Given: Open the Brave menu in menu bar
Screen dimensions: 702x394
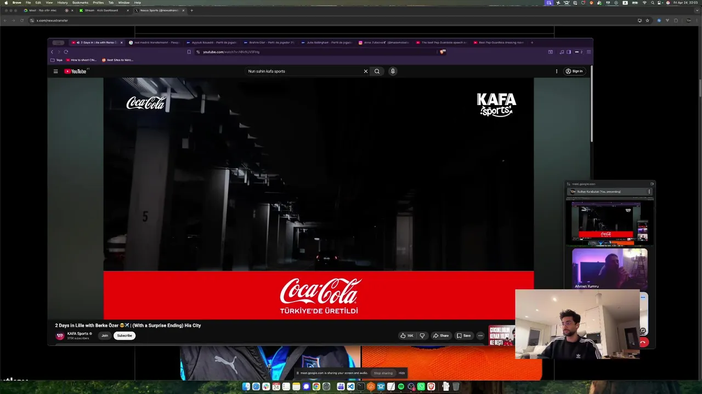Looking at the screenshot, I should click(16, 2).
